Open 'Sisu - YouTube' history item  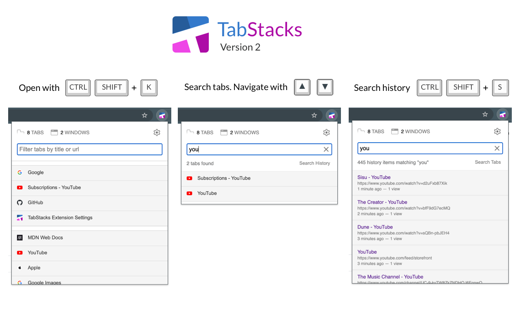coord(430,183)
